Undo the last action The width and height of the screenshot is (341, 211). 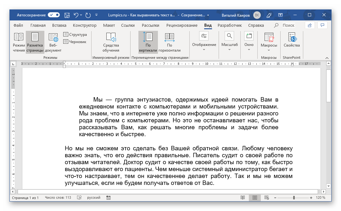tap(76, 15)
